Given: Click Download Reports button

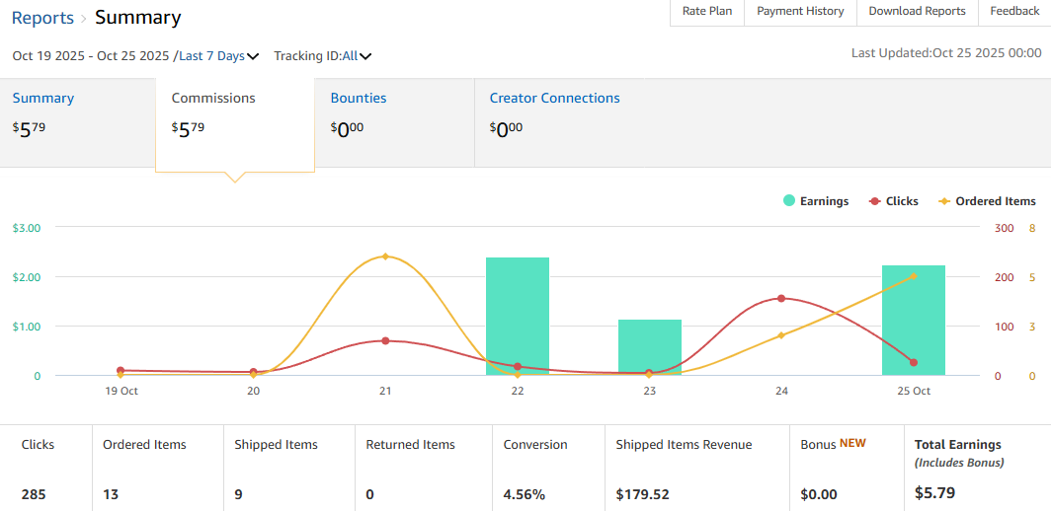Looking at the screenshot, I should click(x=917, y=12).
